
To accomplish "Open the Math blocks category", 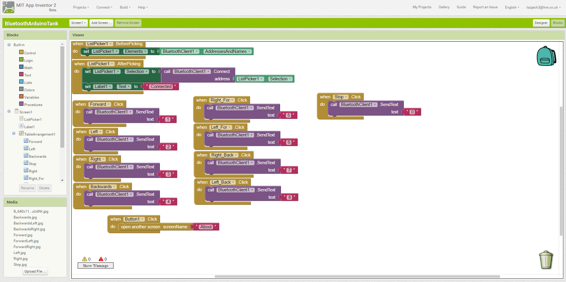I will tap(28, 68).
